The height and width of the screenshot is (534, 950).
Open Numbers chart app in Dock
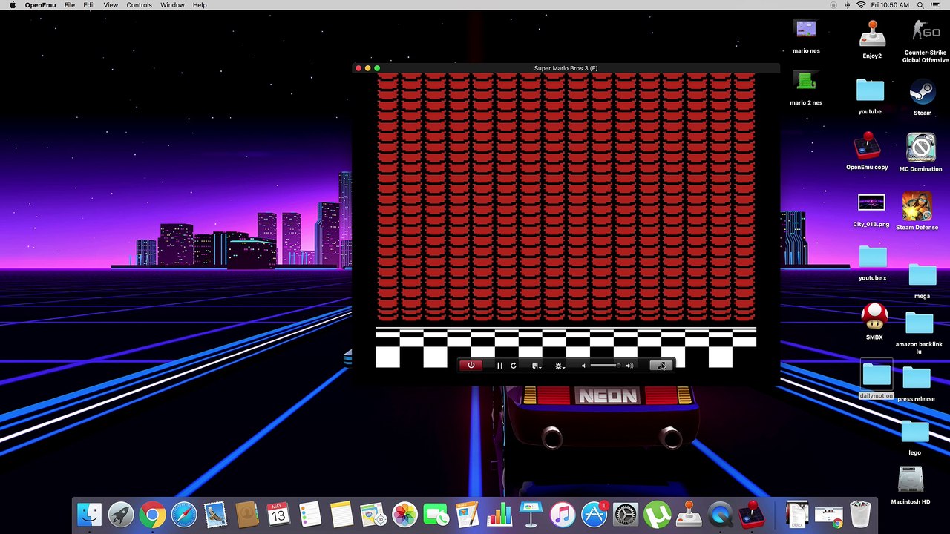coord(499,514)
